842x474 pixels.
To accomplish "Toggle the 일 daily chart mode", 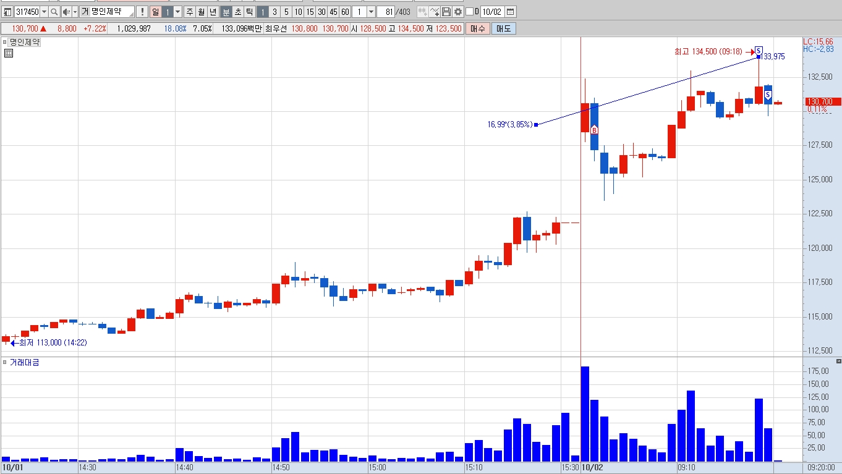I will point(155,12).
